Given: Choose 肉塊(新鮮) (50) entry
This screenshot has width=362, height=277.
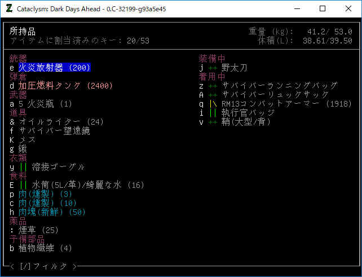Looking at the screenshot, I should point(52,212).
